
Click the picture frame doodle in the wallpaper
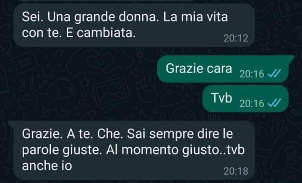tap(111, 93)
